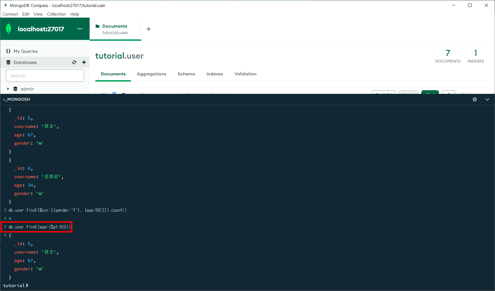Viewport: 495px width, 291px height.
Task: Select the Documents tutorial.user workspace tab
Action: (115, 29)
